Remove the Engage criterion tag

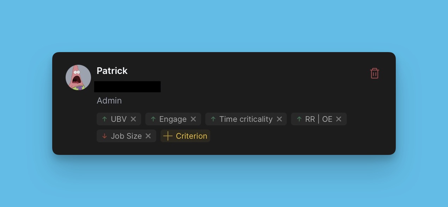193,119
